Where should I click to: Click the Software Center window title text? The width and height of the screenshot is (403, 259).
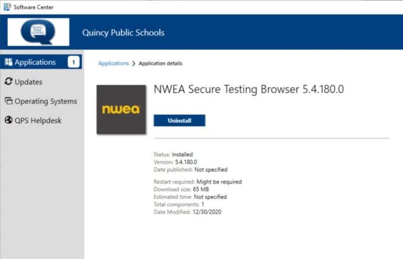tap(34, 7)
